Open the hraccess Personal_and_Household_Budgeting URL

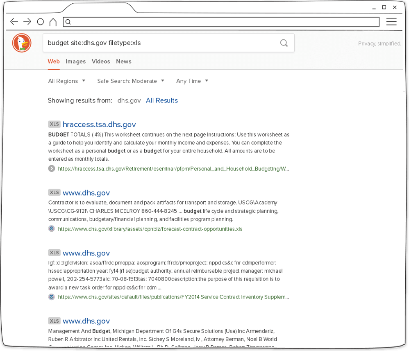[173, 169]
